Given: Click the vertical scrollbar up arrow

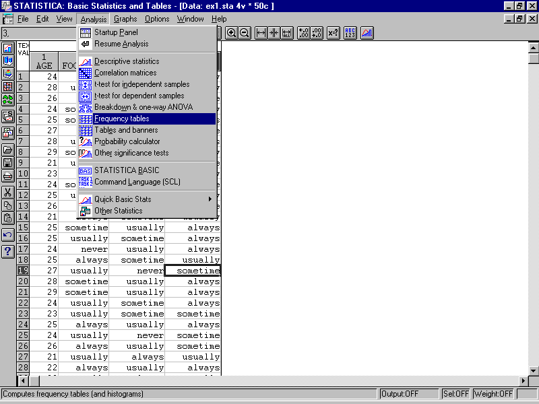Looking at the screenshot, I should 533,47.
